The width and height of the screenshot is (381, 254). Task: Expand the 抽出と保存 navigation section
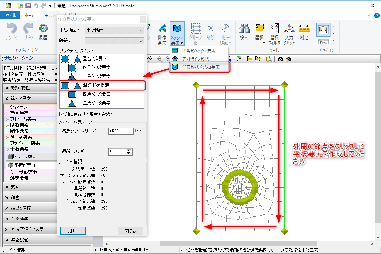tap(30, 208)
